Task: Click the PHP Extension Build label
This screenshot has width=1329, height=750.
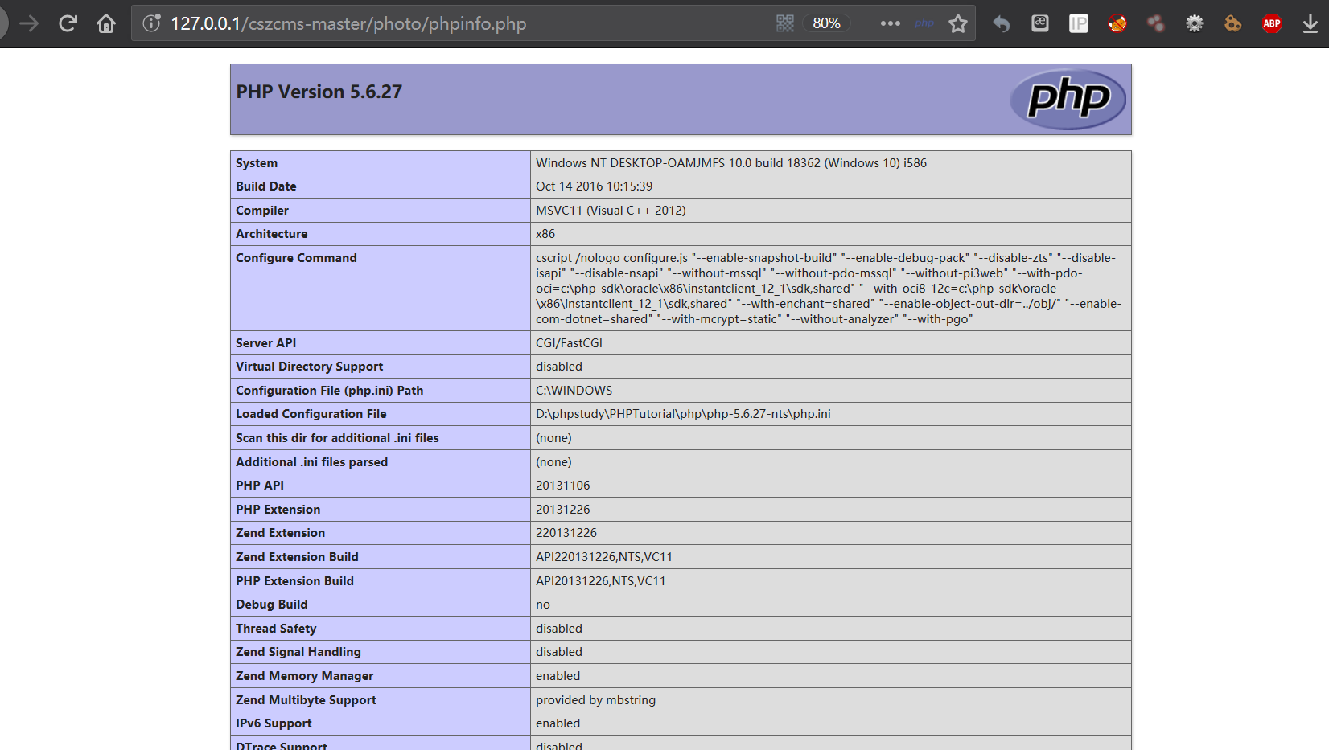Action: click(x=294, y=581)
